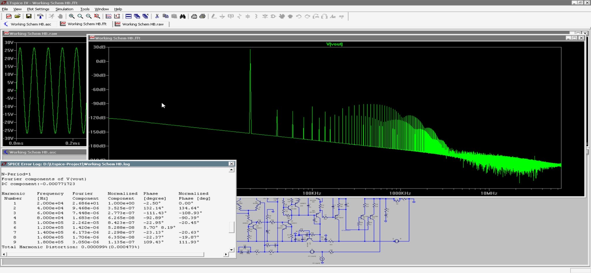Image resolution: width=591 pixels, height=273 pixels.
Task: Select the Diode component tool
Action: (x=265, y=16)
